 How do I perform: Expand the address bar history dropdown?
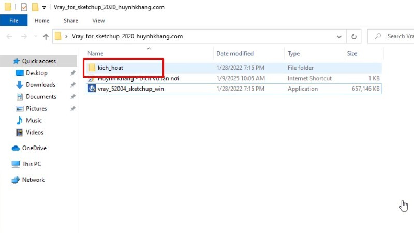click(x=339, y=36)
